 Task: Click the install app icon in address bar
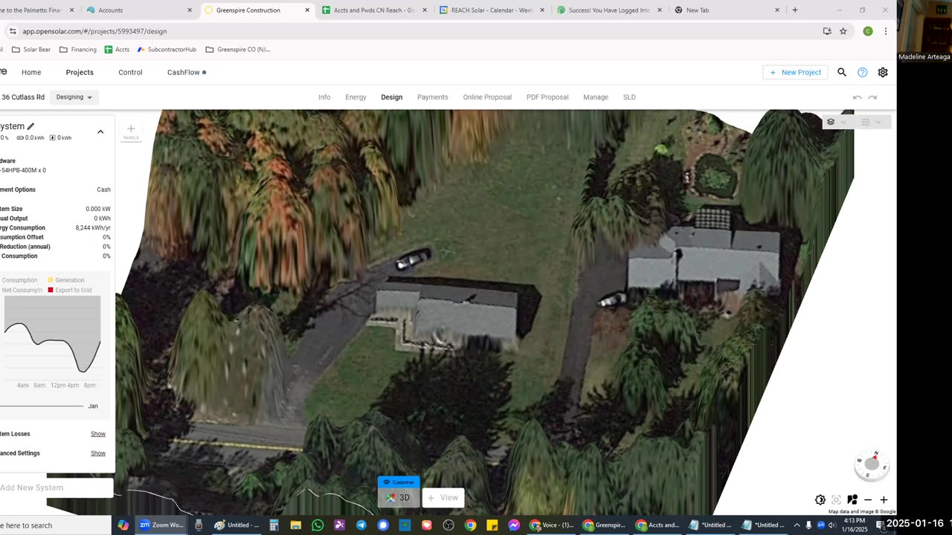[x=827, y=31]
